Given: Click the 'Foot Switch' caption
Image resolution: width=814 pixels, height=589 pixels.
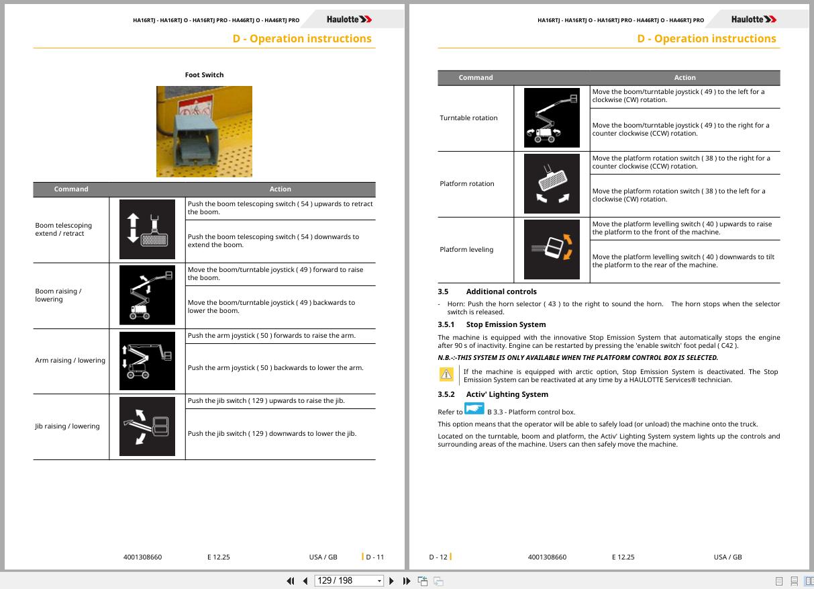Looking at the screenshot, I should click(204, 75).
